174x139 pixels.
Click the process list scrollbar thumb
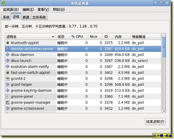coord(164,47)
